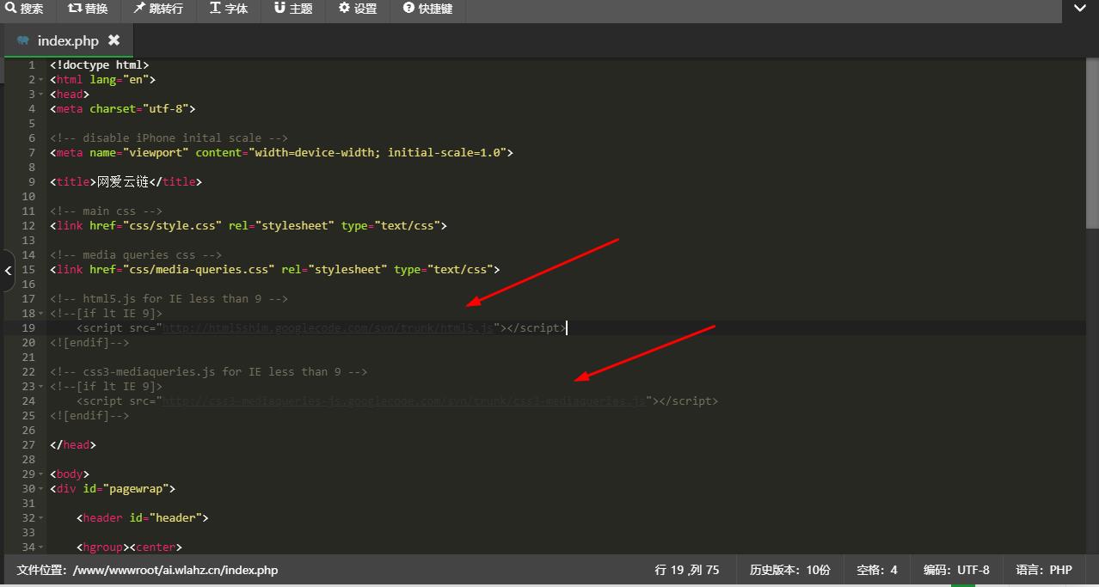
Task: Click the id="pagewrap" attribute
Action: (x=126, y=489)
